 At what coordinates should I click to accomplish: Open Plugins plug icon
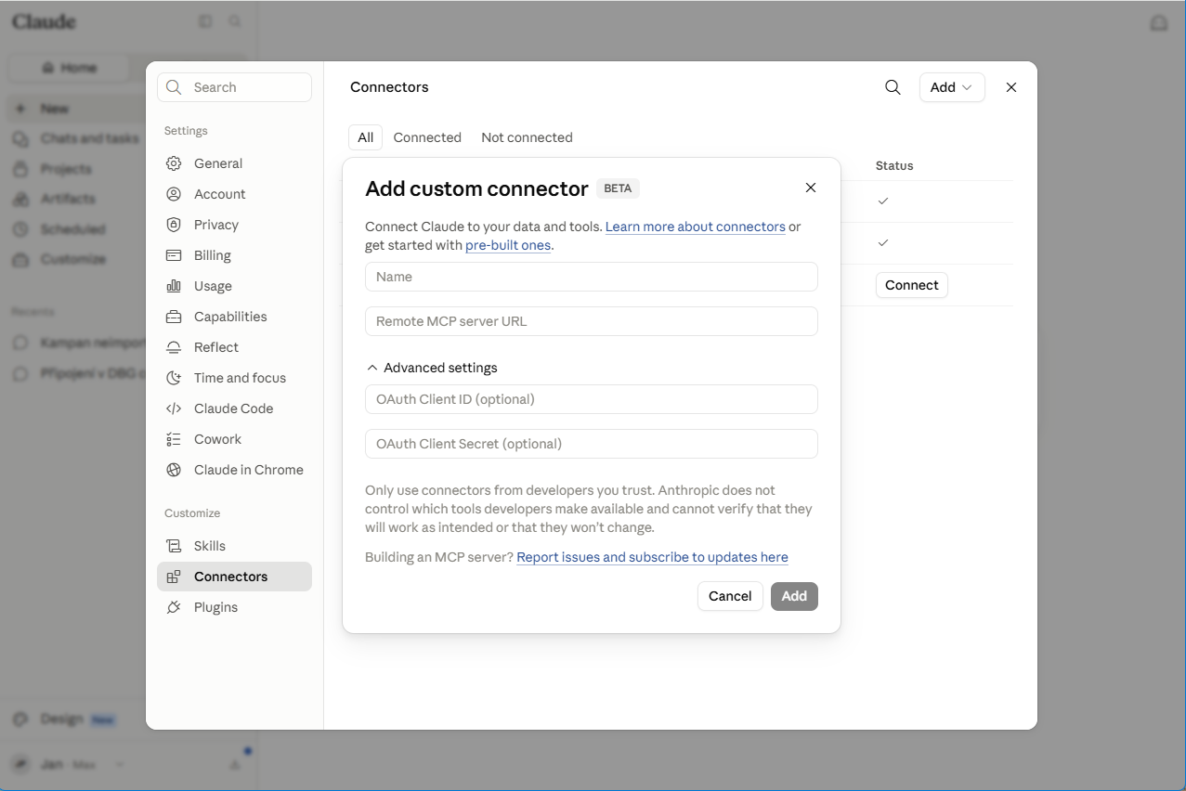click(x=174, y=607)
